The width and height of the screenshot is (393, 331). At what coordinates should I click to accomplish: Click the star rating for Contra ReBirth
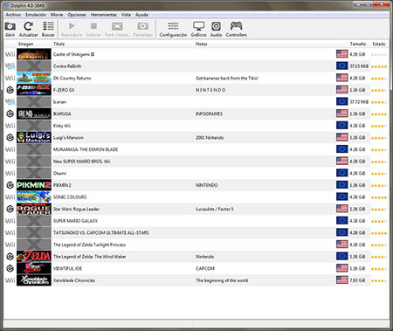[379, 66]
